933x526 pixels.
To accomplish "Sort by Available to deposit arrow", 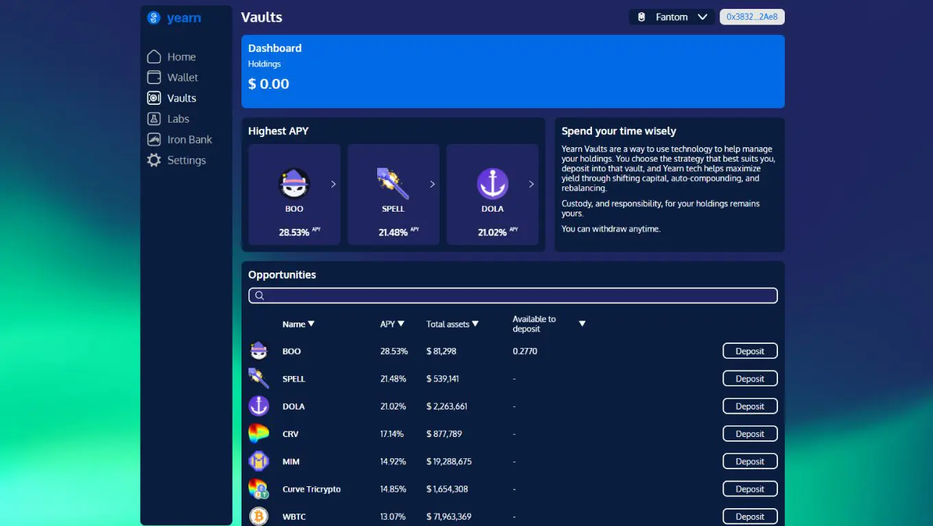I will 582,324.
